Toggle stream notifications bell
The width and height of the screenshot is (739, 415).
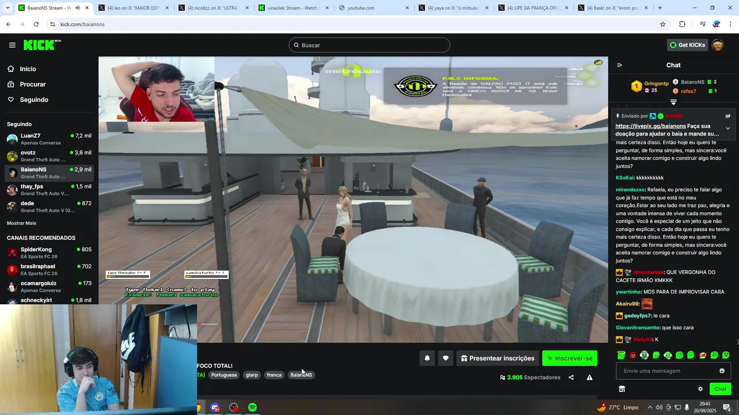pyautogui.click(x=427, y=358)
